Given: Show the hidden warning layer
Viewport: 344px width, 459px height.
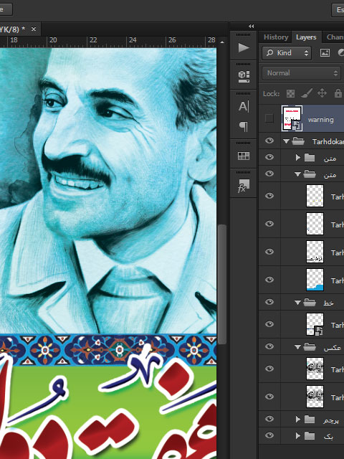Looking at the screenshot, I should coord(269,118).
